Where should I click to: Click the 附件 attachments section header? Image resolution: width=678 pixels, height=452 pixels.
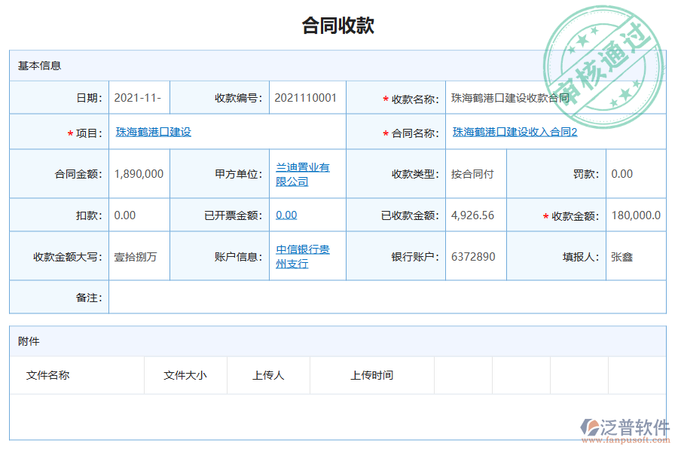[x=24, y=342]
